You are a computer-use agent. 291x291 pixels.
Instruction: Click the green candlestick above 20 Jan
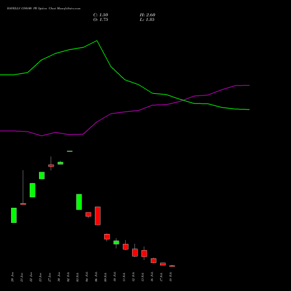[14, 215]
